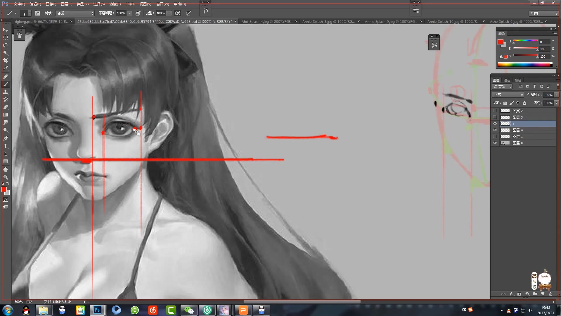This screenshot has width=561, height=316.
Task: Select the Rectangle shape tool
Action: pyautogui.click(x=6, y=161)
